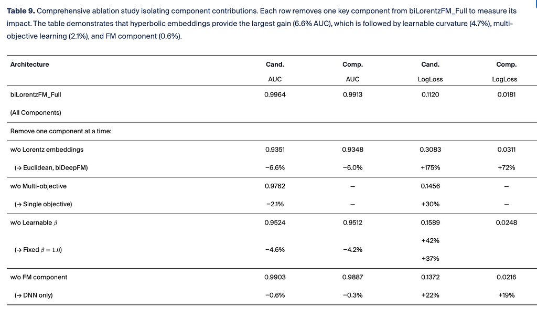The image size is (537, 318).
Task: Click the 'w/o Multi-objective' row label
Action: coord(38,186)
